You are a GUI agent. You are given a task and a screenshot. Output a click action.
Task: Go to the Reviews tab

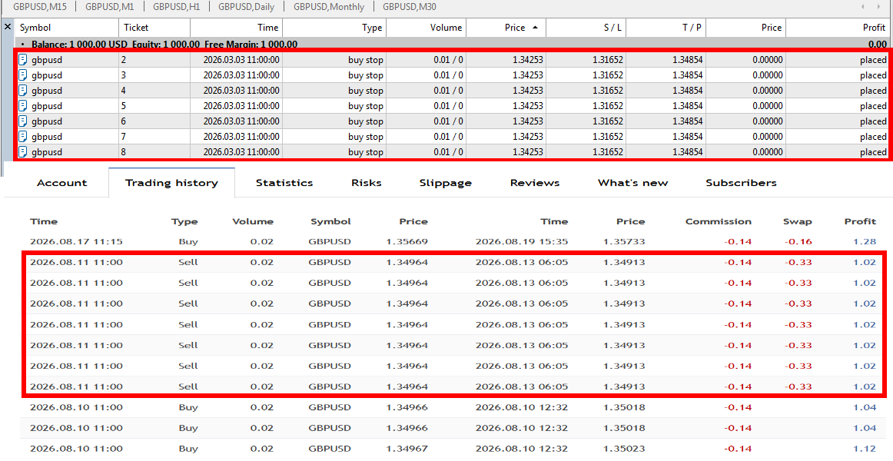pyautogui.click(x=535, y=183)
